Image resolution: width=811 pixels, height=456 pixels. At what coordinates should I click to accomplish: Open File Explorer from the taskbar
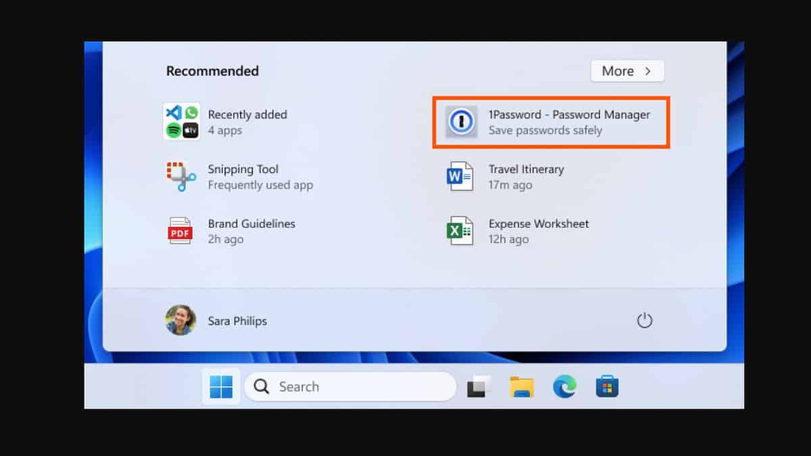[521, 386]
